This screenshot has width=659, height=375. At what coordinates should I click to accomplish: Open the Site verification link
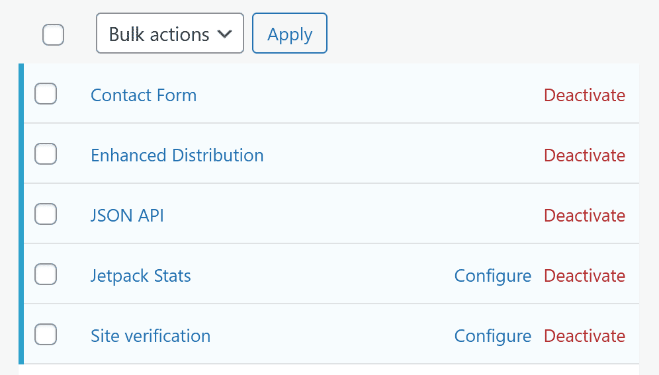pos(150,336)
